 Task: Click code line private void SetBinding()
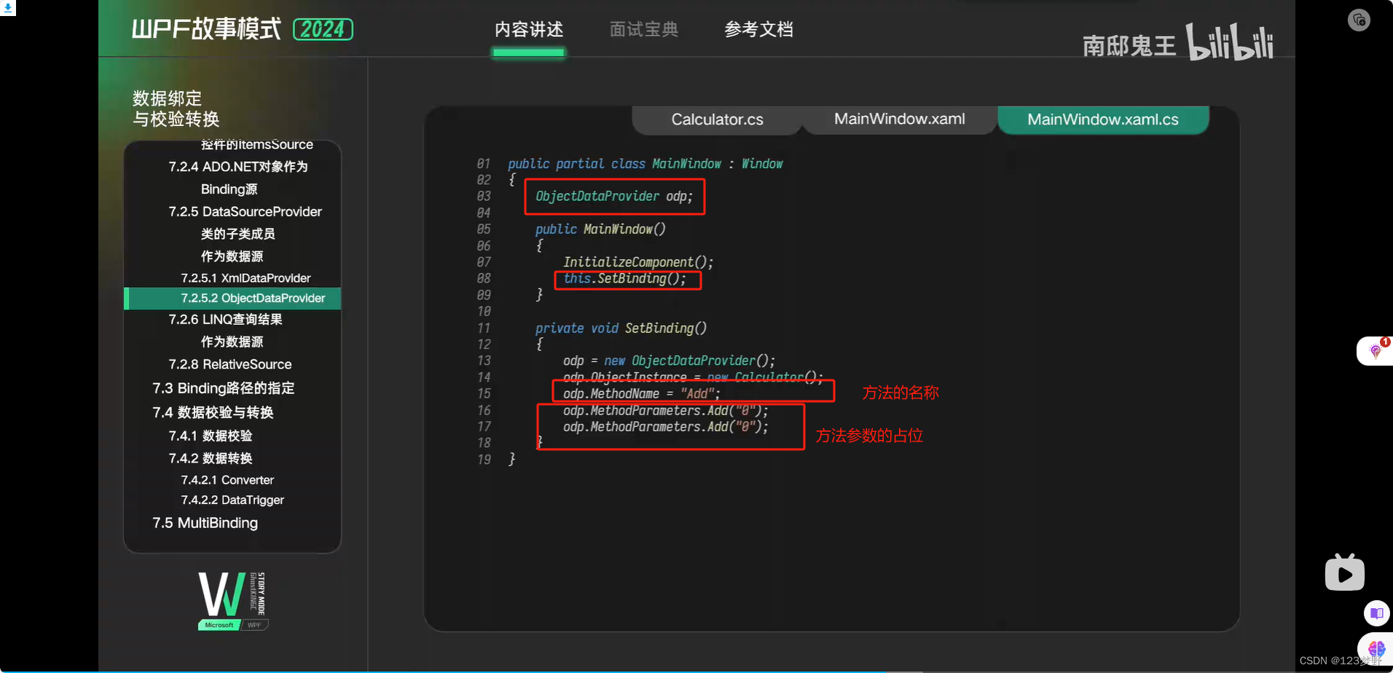point(621,328)
